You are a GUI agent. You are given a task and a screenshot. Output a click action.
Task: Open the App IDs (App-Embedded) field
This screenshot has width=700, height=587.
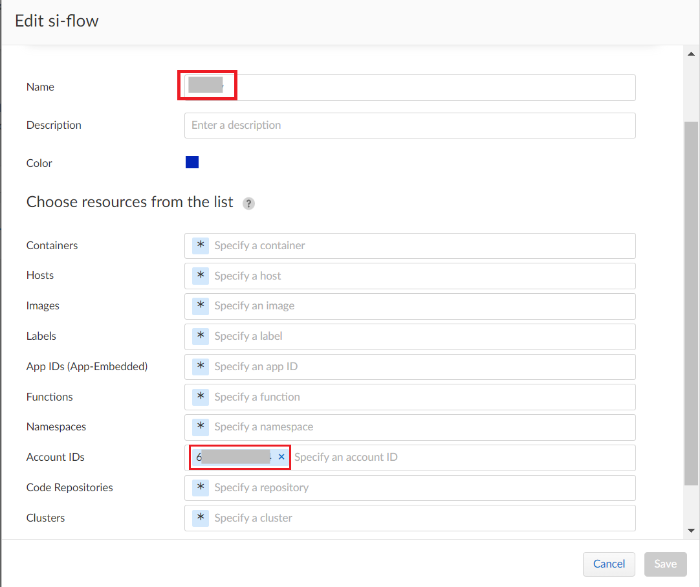pyautogui.click(x=421, y=366)
